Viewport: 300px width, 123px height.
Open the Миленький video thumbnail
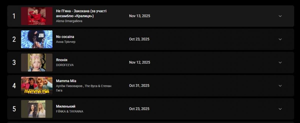(37, 109)
